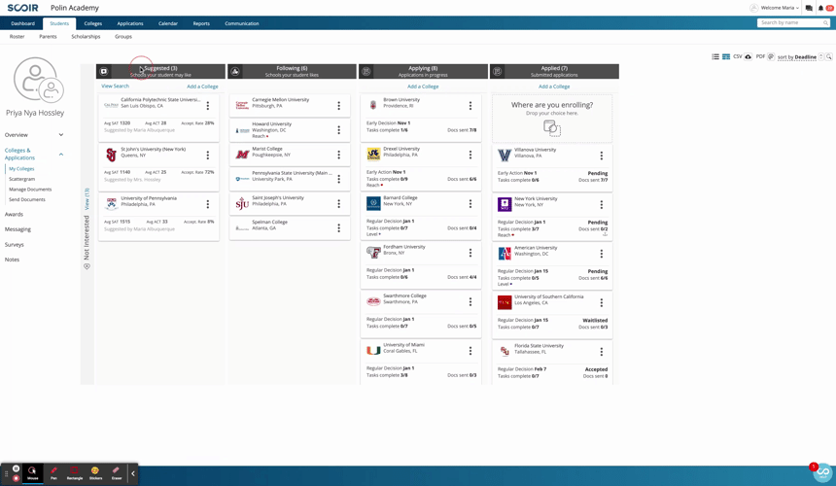Open notifications bell icon
This screenshot has height=486, width=836.
[820, 8]
